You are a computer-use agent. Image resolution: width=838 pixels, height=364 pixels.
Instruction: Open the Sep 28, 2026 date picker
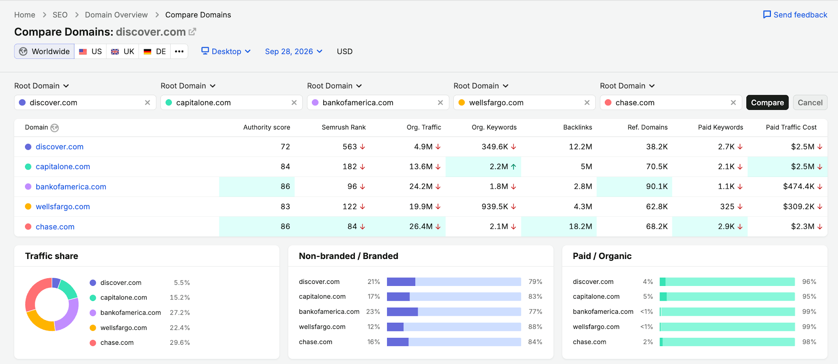point(294,51)
